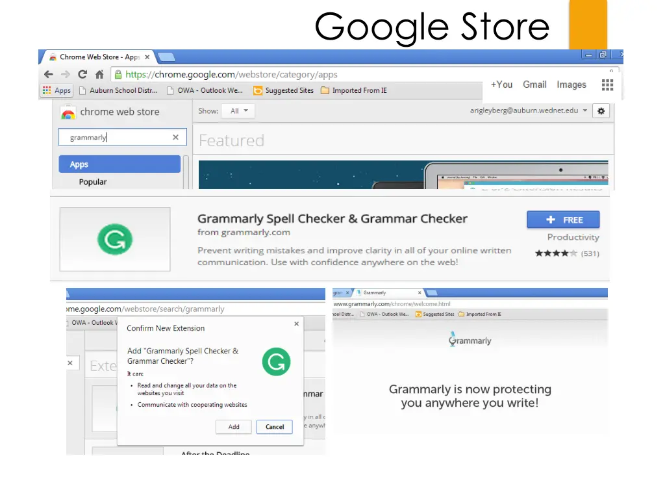Click the browser address bar URL
The width and height of the screenshot is (665, 499).
pos(232,75)
